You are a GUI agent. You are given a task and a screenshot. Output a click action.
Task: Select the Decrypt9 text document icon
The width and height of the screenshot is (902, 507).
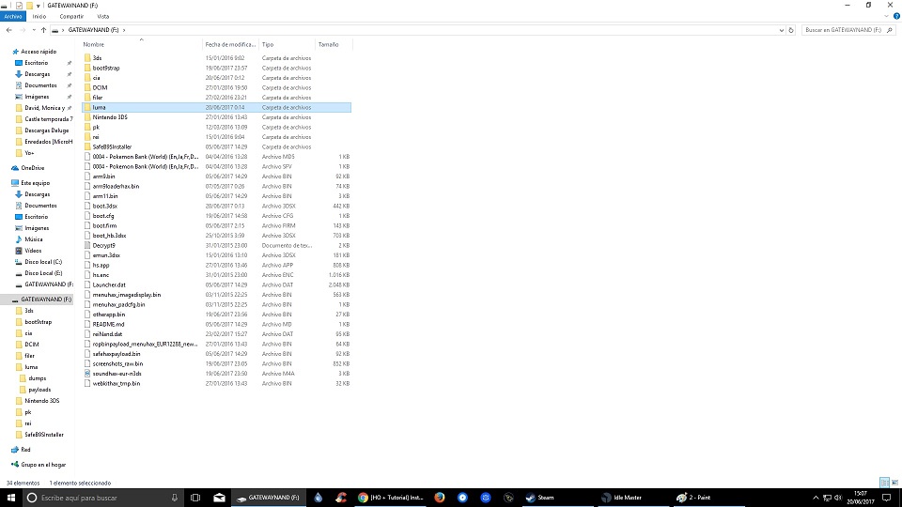87,245
